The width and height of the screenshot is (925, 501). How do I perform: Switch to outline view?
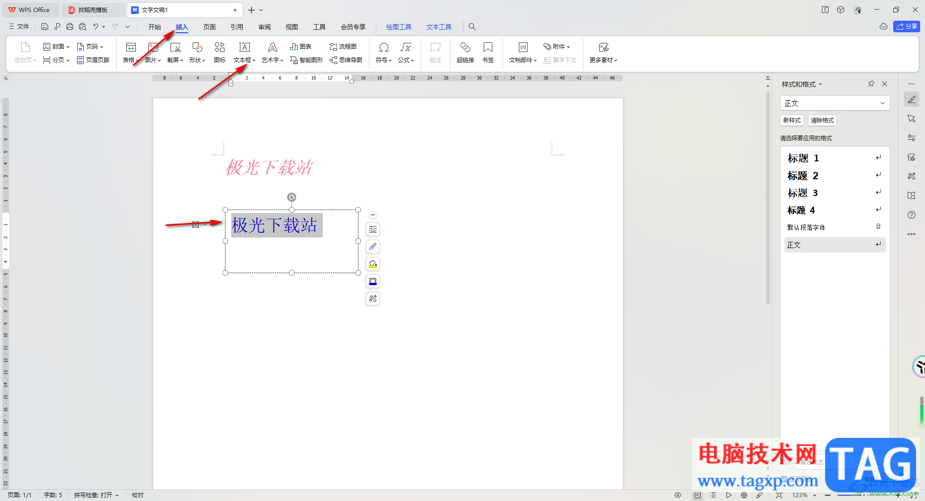click(713, 495)
